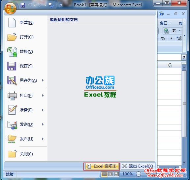Click the Save As disk-with-pencil icon
This screenshot has width=190, height=180.
click(12, 80)
